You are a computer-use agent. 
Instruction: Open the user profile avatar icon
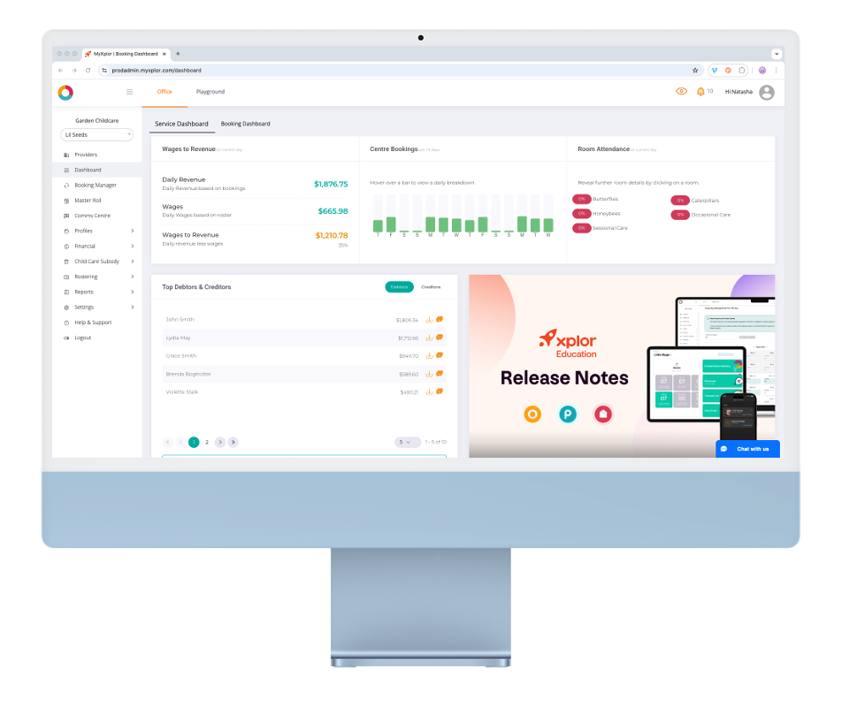coord(767,92)
